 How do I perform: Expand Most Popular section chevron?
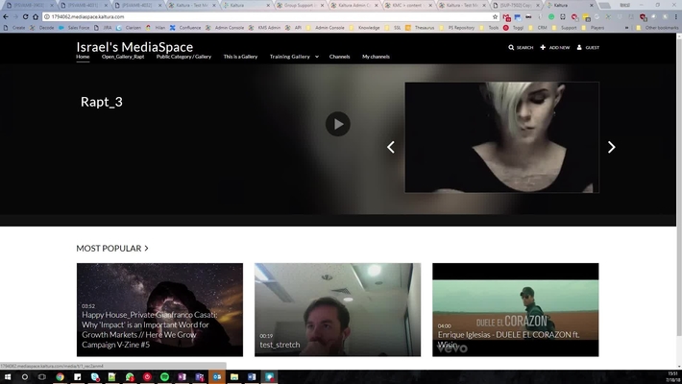tap(146, 249)
